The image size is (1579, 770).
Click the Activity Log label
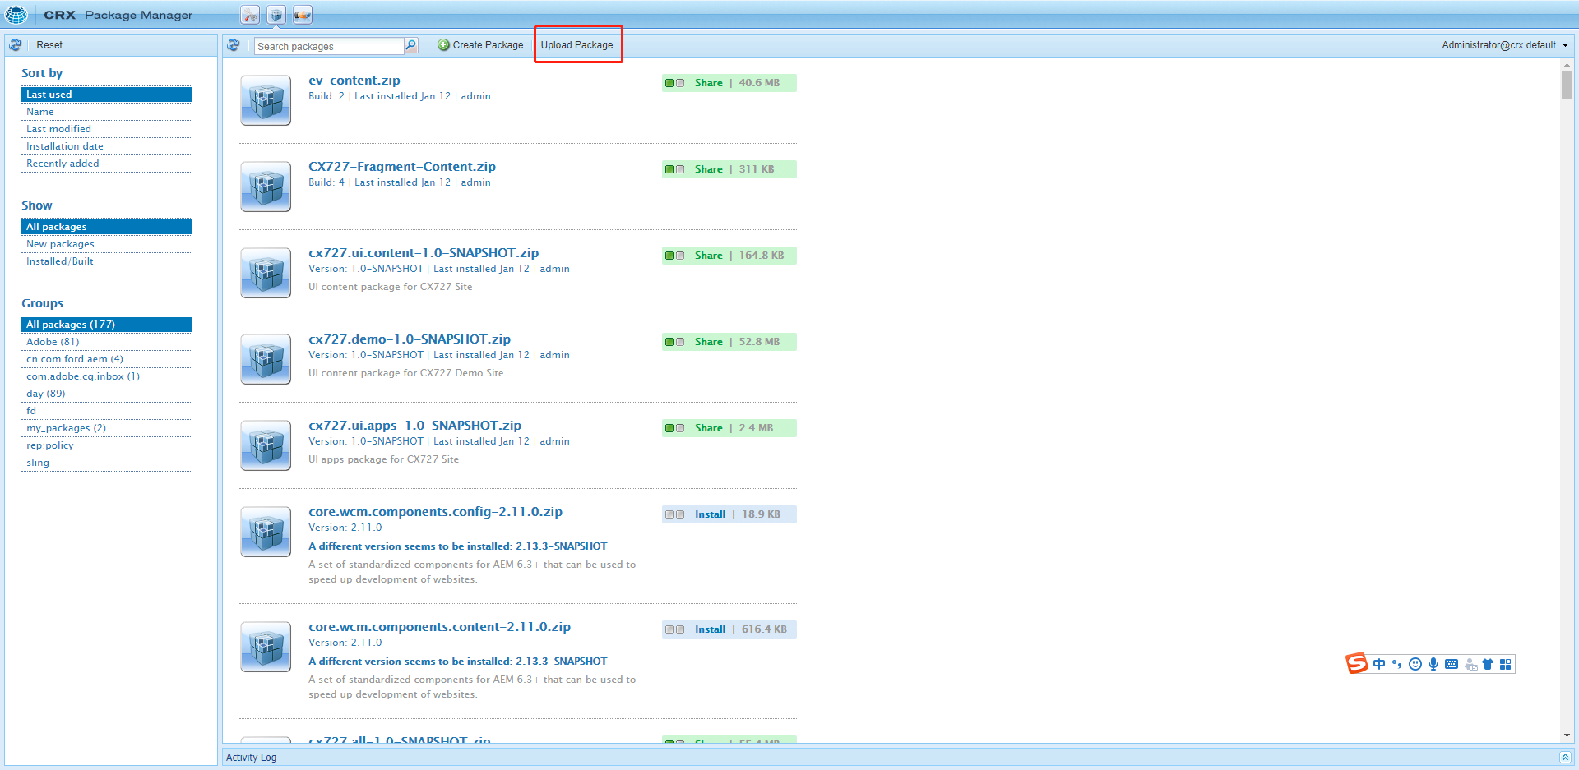(251, 758)
